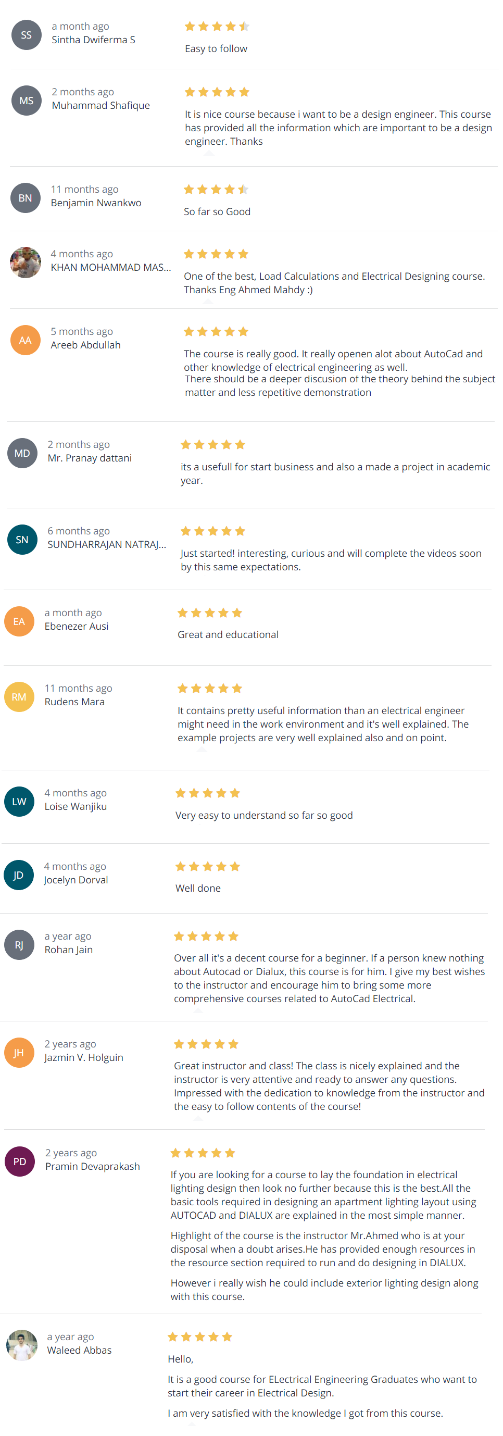
Task: Click Ebenezer Ausi's five-star rating
Action: click(209, 614)
